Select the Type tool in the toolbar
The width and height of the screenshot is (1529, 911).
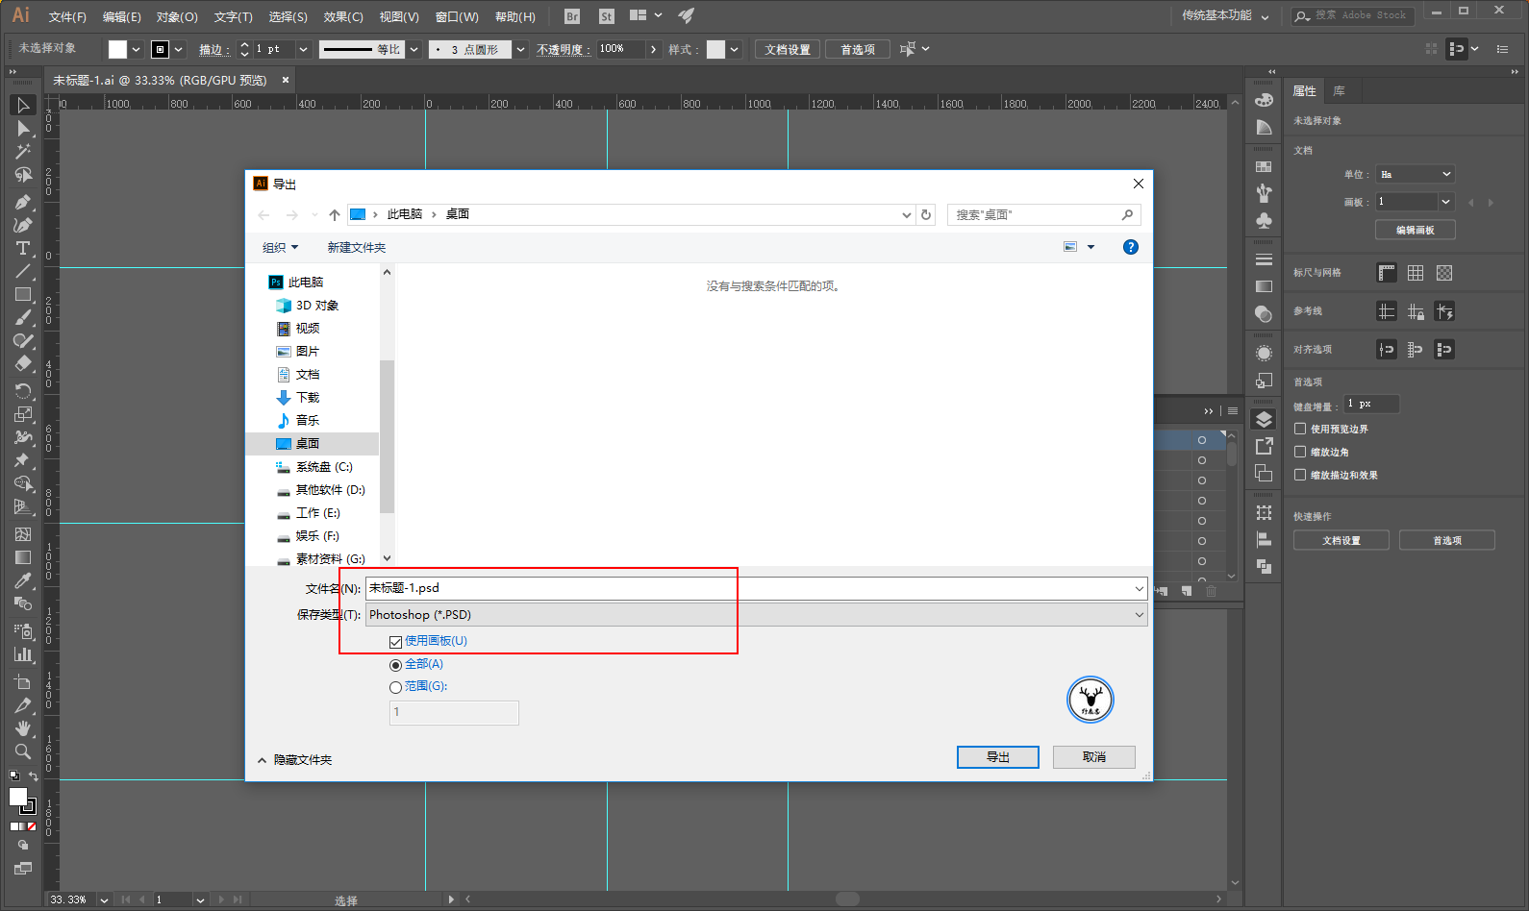(23, 248)
